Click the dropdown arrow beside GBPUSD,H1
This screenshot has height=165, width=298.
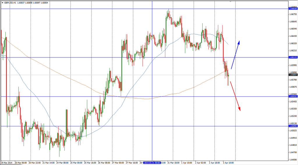tap(2, 3)
